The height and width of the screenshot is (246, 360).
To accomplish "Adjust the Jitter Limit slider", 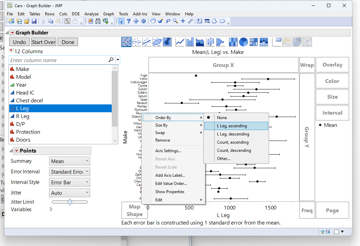I will (x=70, y=202).
